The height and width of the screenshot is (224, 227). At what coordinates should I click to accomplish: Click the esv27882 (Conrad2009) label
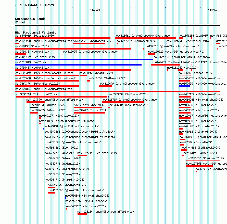196,142
